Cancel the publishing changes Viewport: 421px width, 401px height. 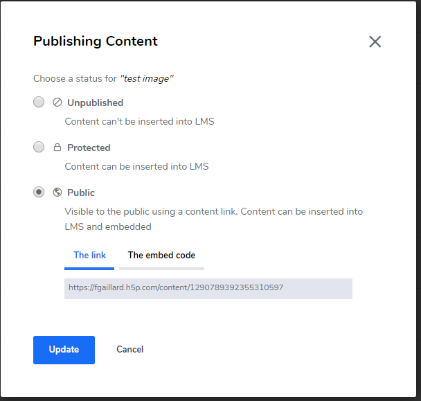coord(129,350)
